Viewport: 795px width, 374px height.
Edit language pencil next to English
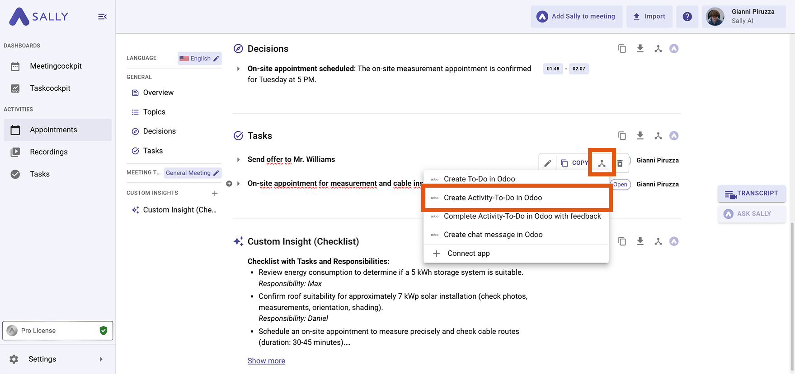point(216,59)
